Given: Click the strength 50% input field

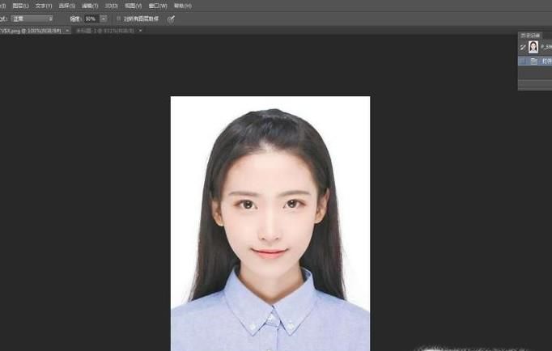Looking at the screenshot, I should tap(90, 18).
